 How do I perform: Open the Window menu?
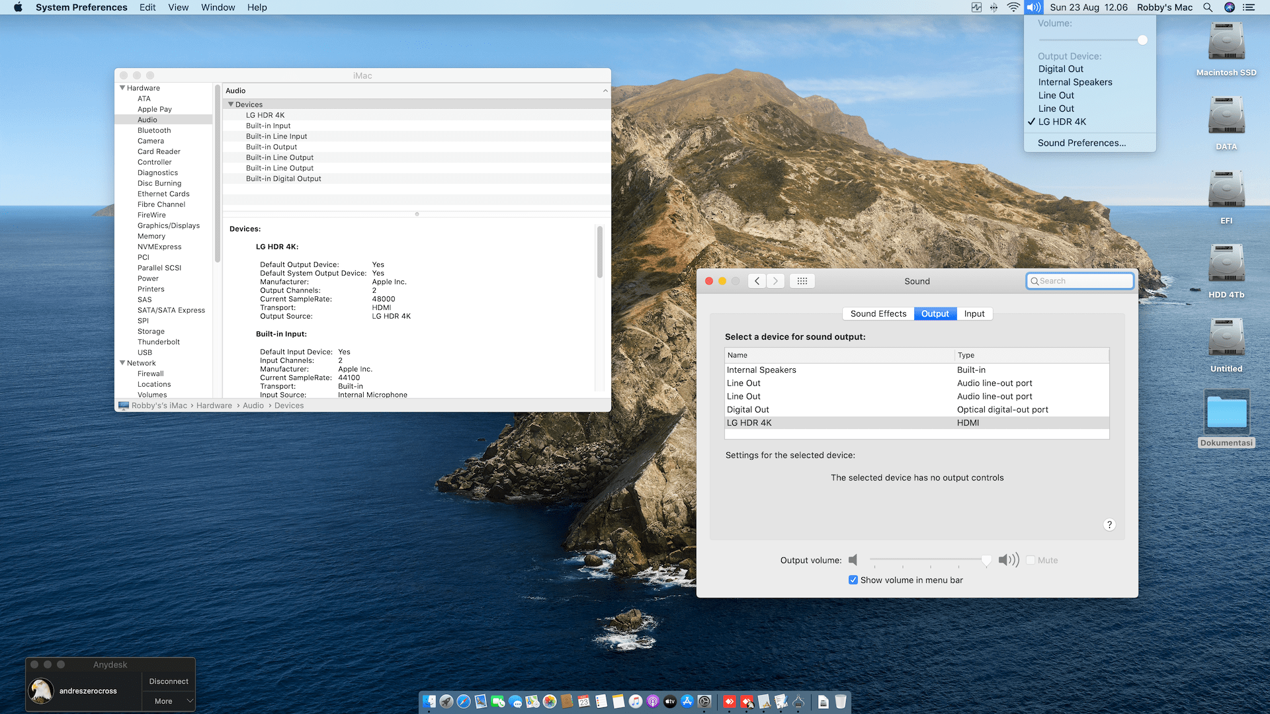218,7
